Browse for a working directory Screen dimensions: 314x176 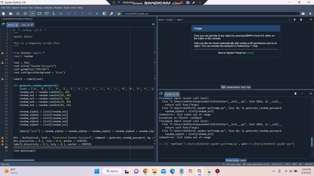click(303, 14)
